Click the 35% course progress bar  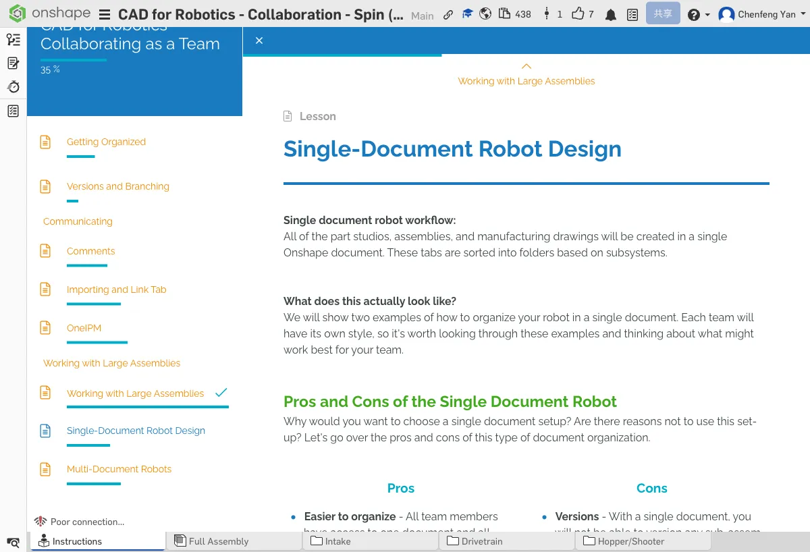pos(74,61)
